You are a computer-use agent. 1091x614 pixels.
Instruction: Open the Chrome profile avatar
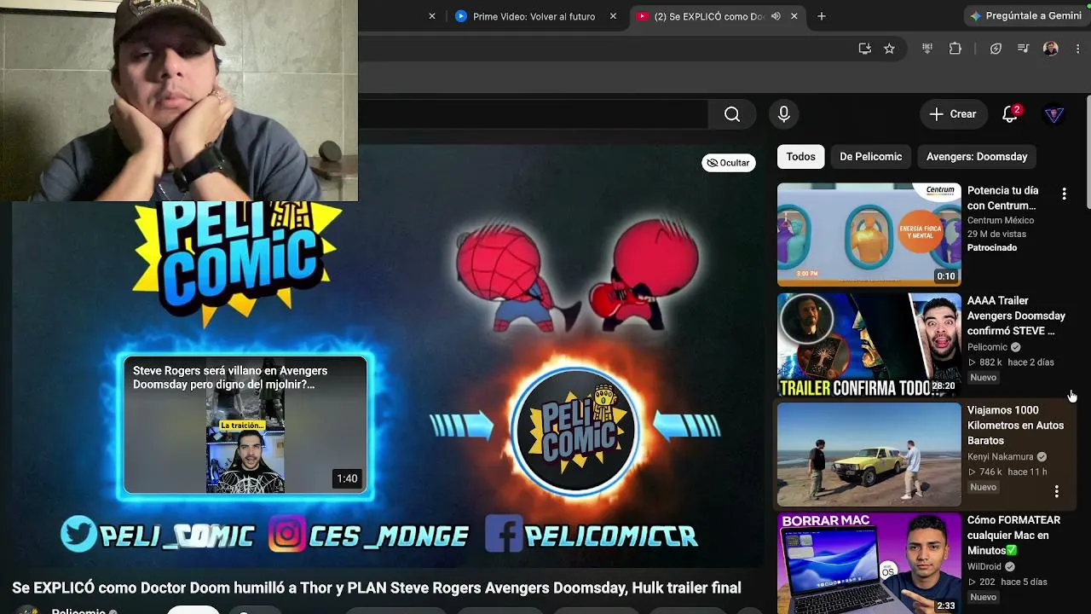pos(1051,49)
